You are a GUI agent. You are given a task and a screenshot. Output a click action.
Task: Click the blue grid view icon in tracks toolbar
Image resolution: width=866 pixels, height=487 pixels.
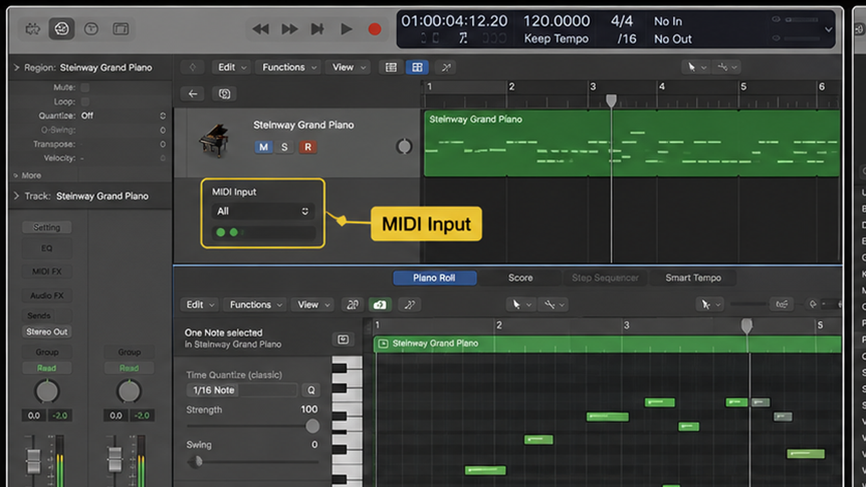(x=417, y=67)
